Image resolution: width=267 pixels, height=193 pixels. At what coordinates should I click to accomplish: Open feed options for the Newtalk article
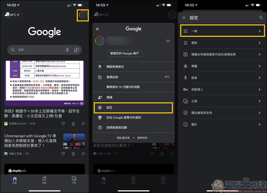click(x=83, y=123)
